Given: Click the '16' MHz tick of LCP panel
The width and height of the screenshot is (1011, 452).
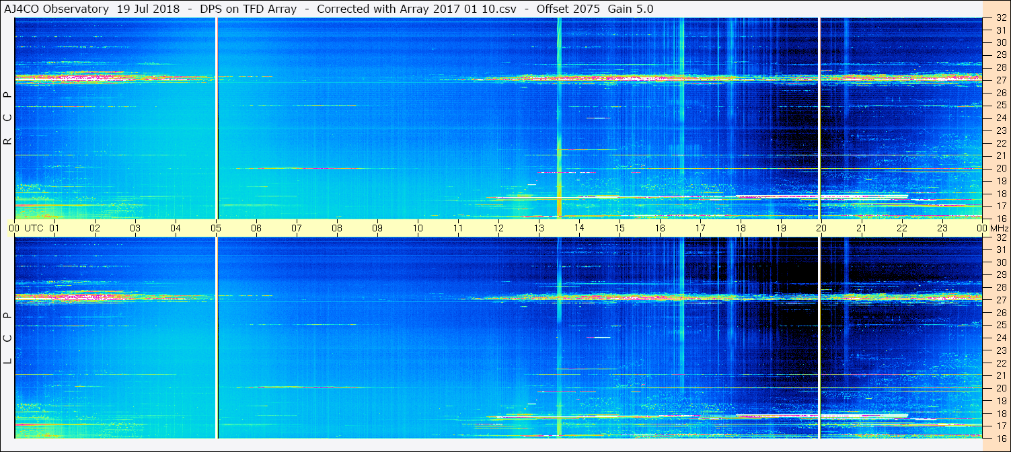Looking at the screenshot, I should tap(1000, 437).
